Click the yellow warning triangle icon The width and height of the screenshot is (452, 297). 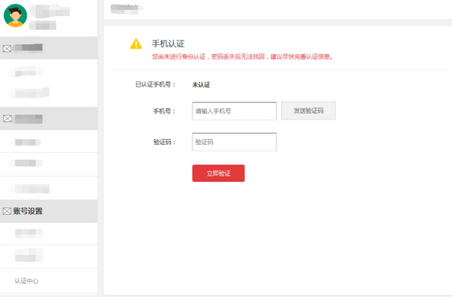click(x=136, y=43)
